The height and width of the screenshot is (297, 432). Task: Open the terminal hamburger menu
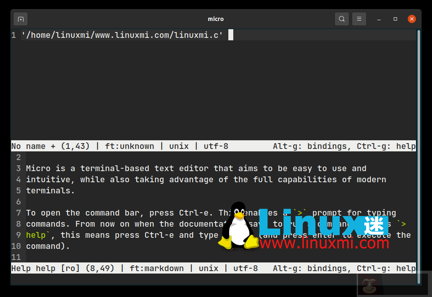click(359, 19)
